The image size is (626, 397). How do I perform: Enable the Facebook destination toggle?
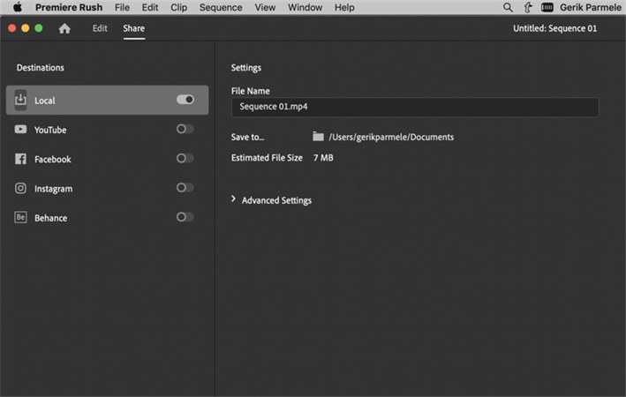(x=185, y=158)
